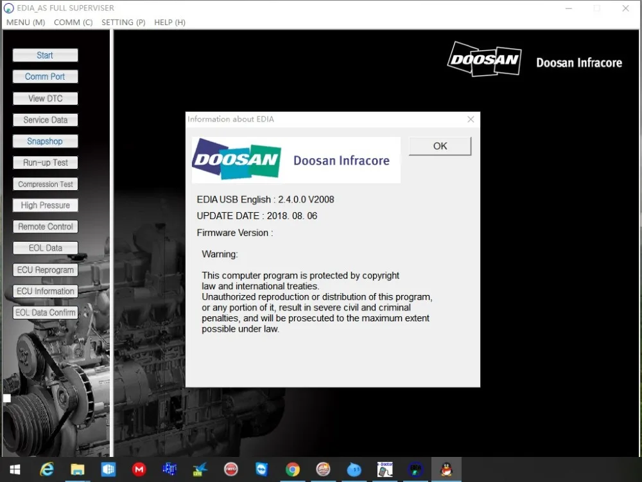Open the globe-building icon in taskbar
This screenshot has width=642, height=482.
pos(323,469)
